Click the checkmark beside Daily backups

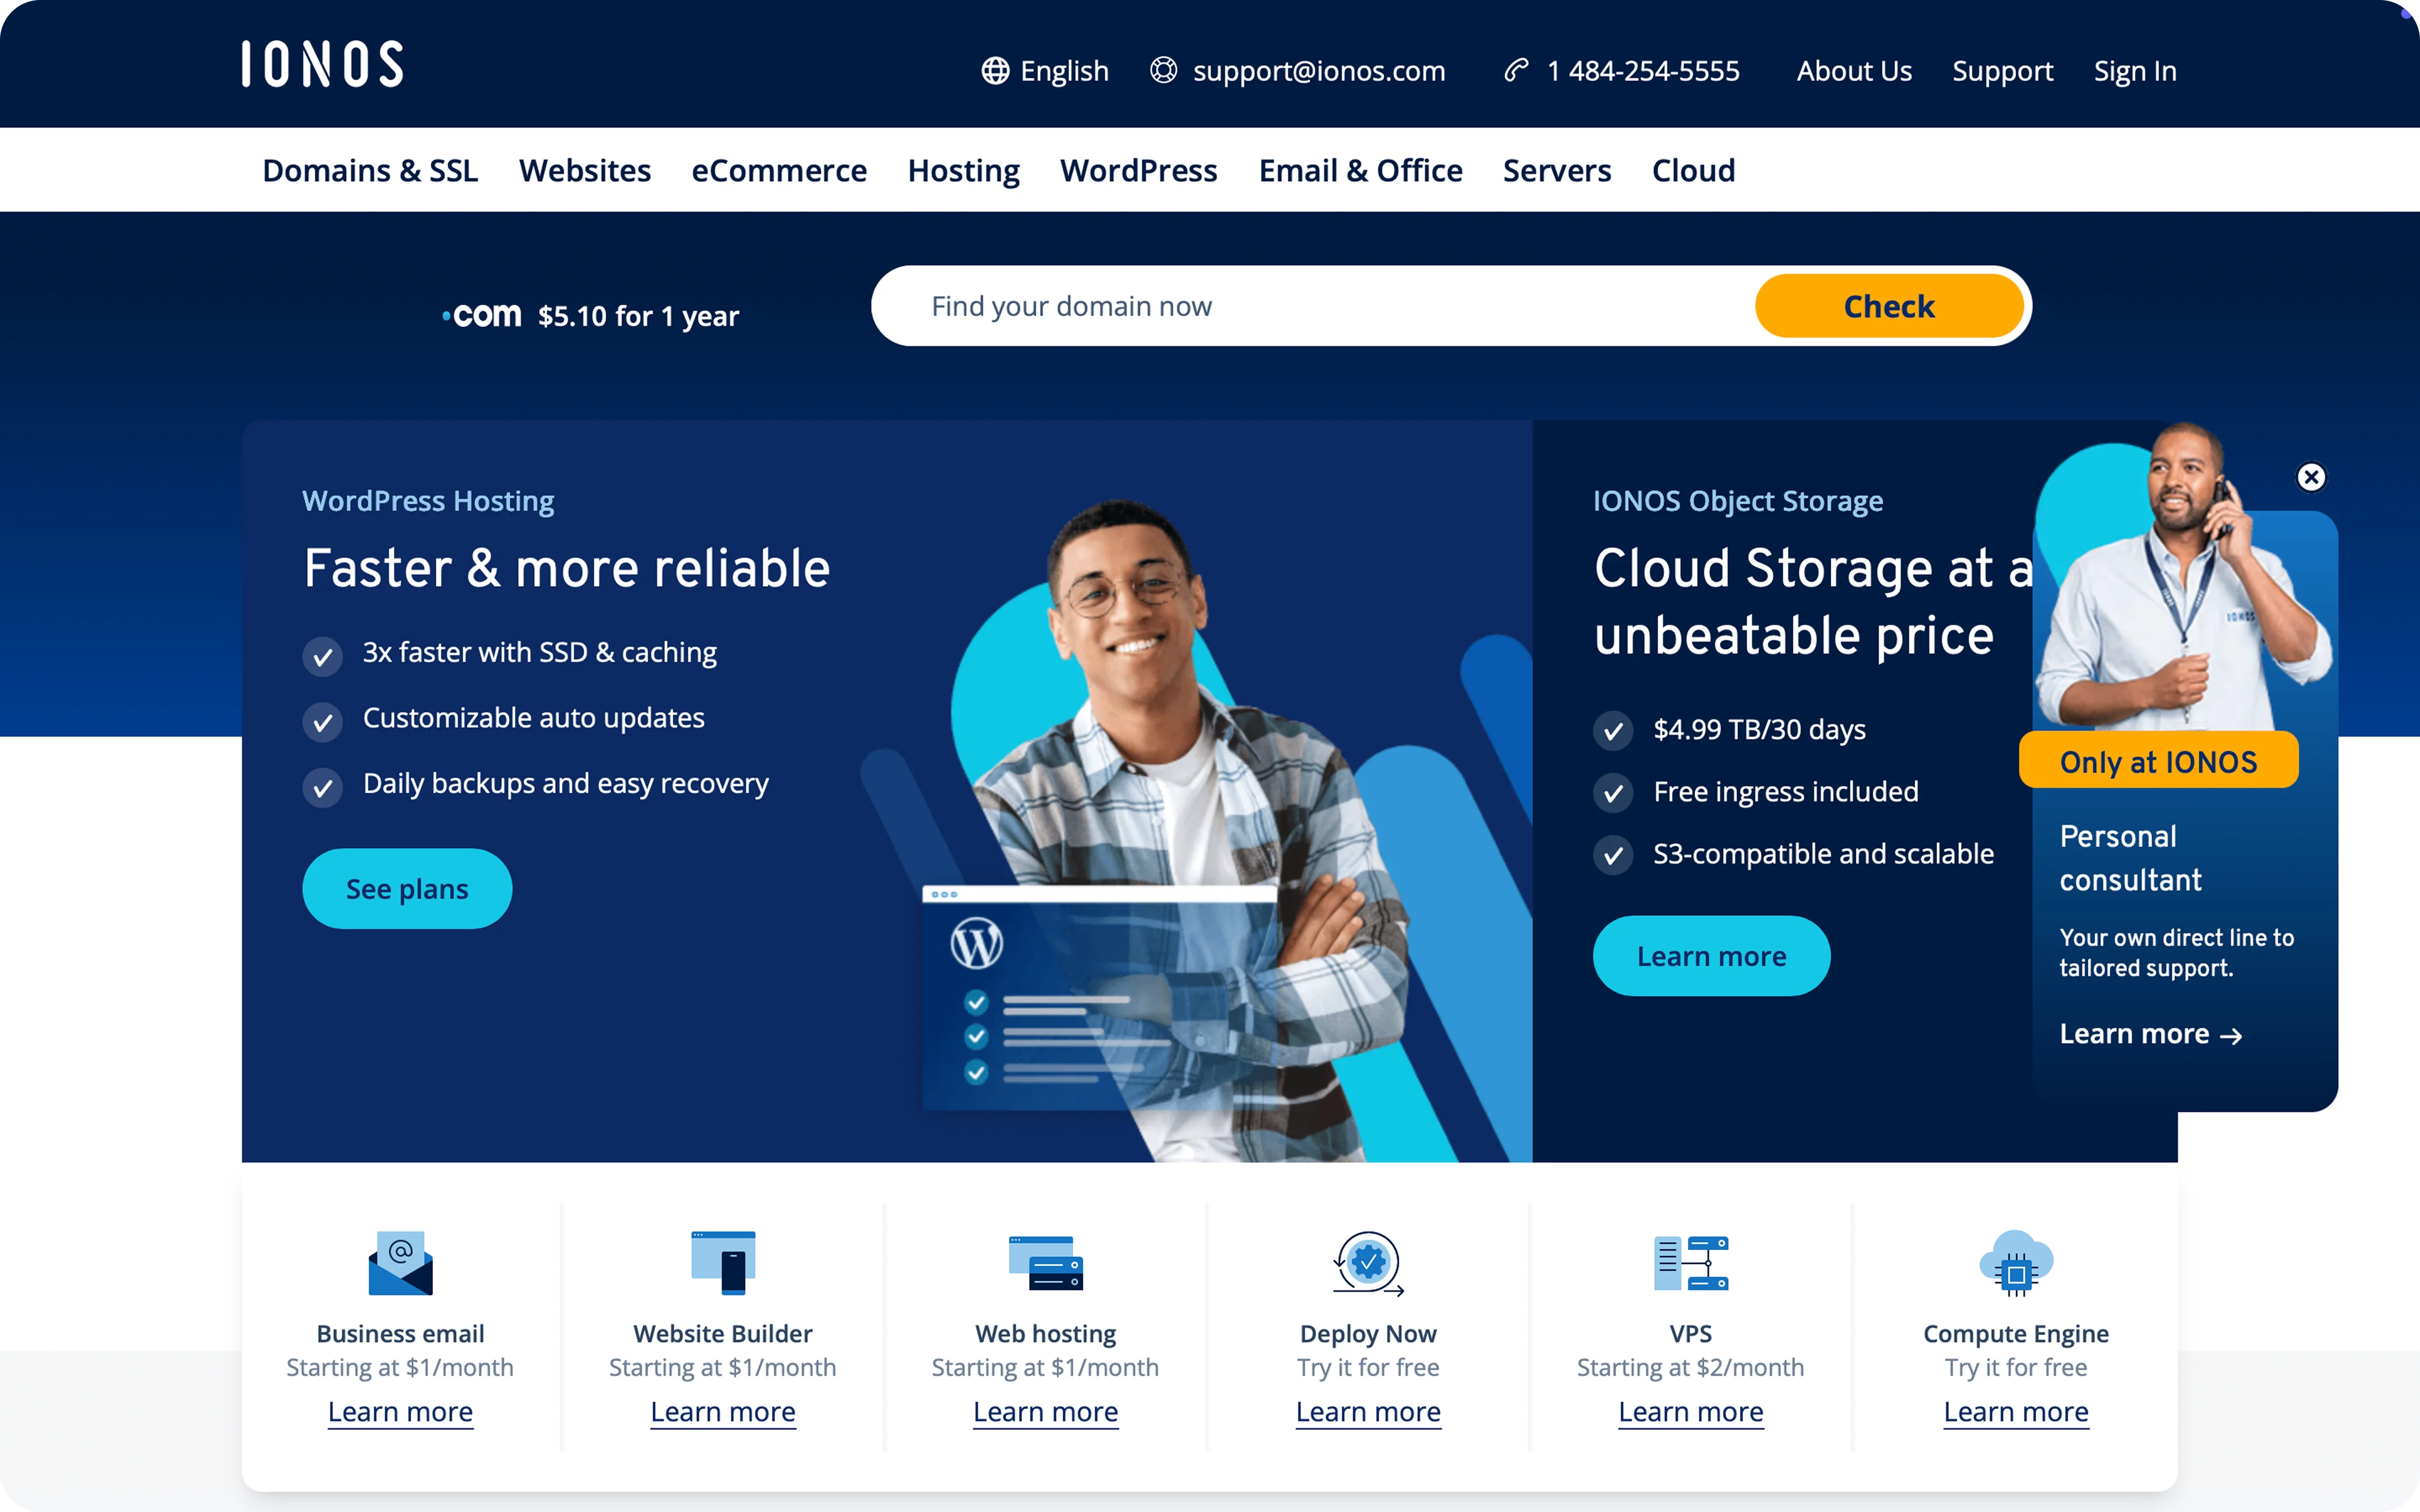(322, 788)
